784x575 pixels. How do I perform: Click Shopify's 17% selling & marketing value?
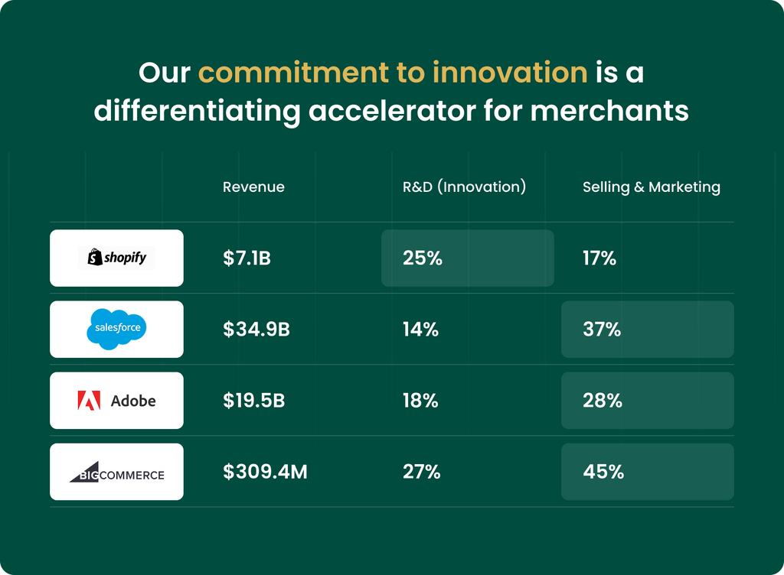click(x=599, y=258)
